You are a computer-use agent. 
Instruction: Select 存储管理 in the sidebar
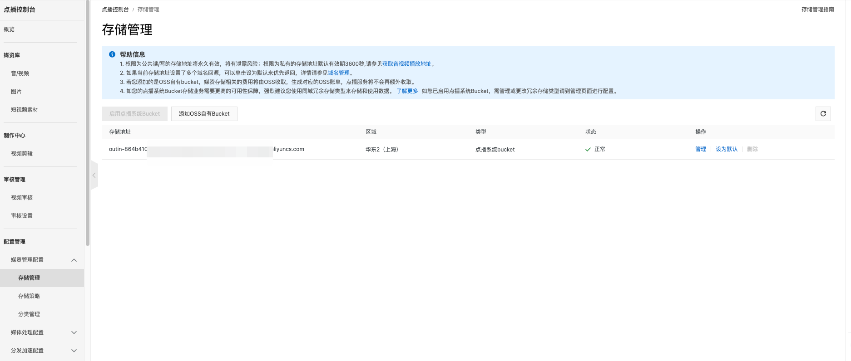(x=42, y=278)
